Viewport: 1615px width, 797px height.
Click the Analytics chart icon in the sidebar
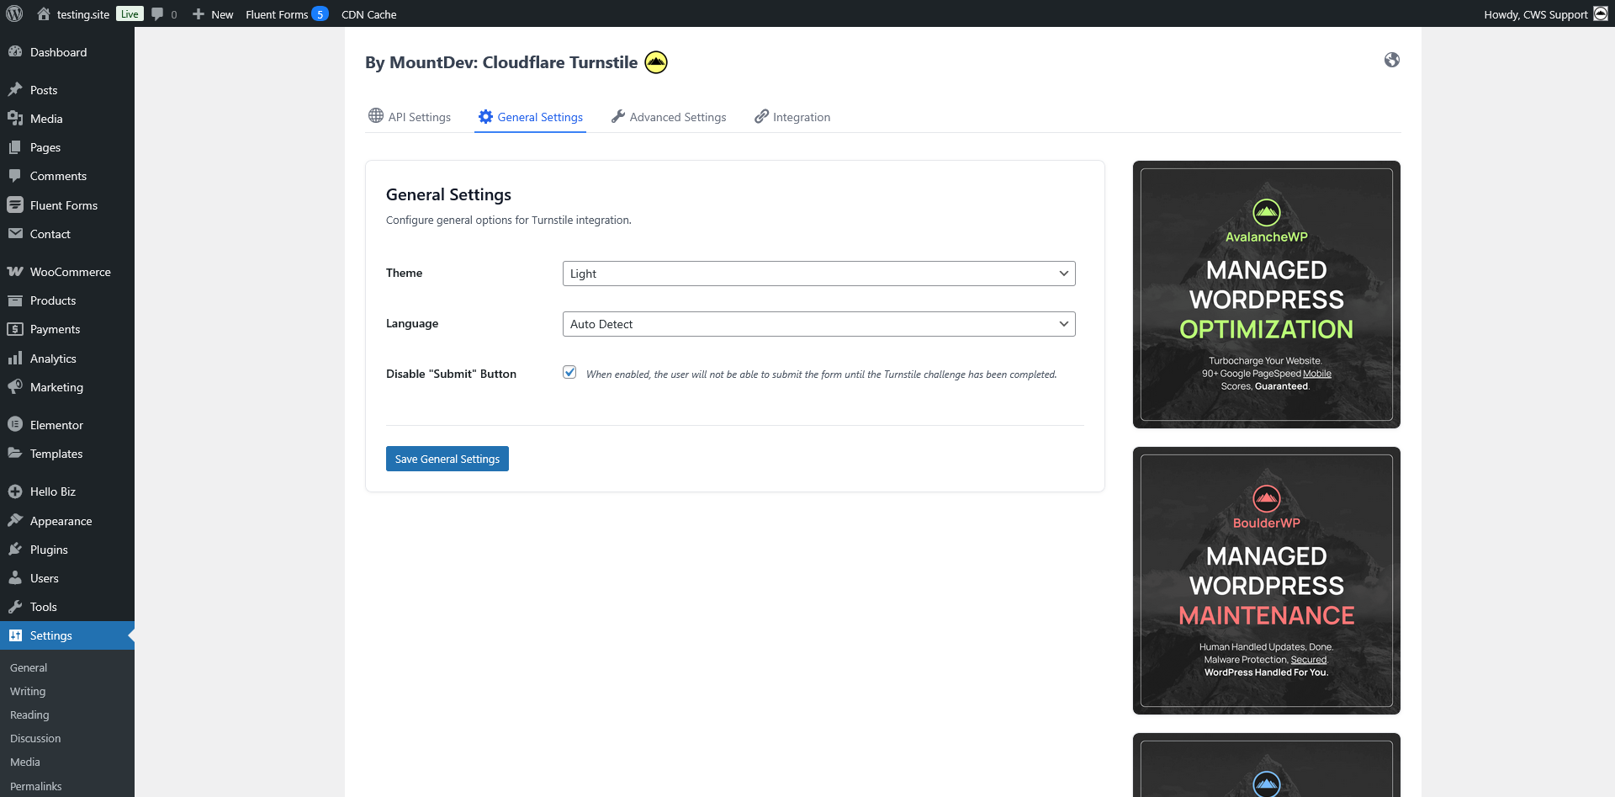[15, 358]
